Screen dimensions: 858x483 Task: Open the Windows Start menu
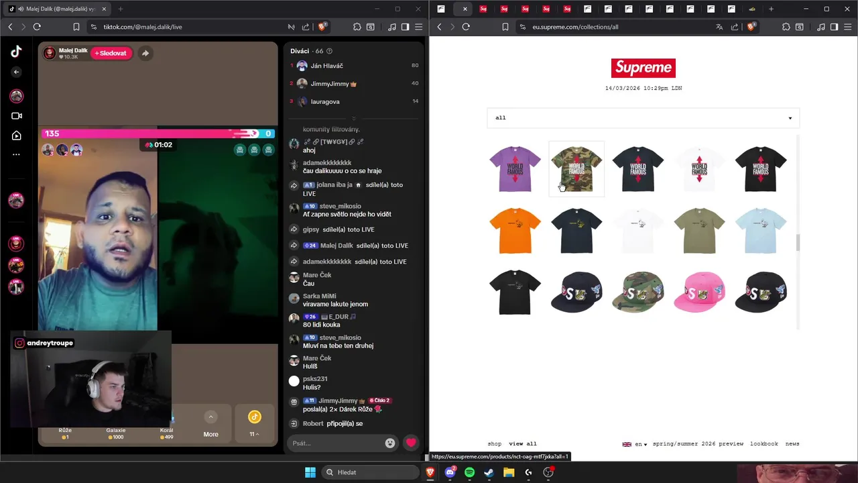tap(310, 472)
